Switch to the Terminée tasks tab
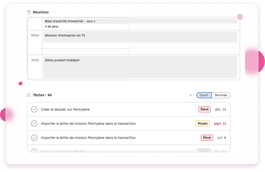This screenshot has width=265, height=172. pos(221,95)
